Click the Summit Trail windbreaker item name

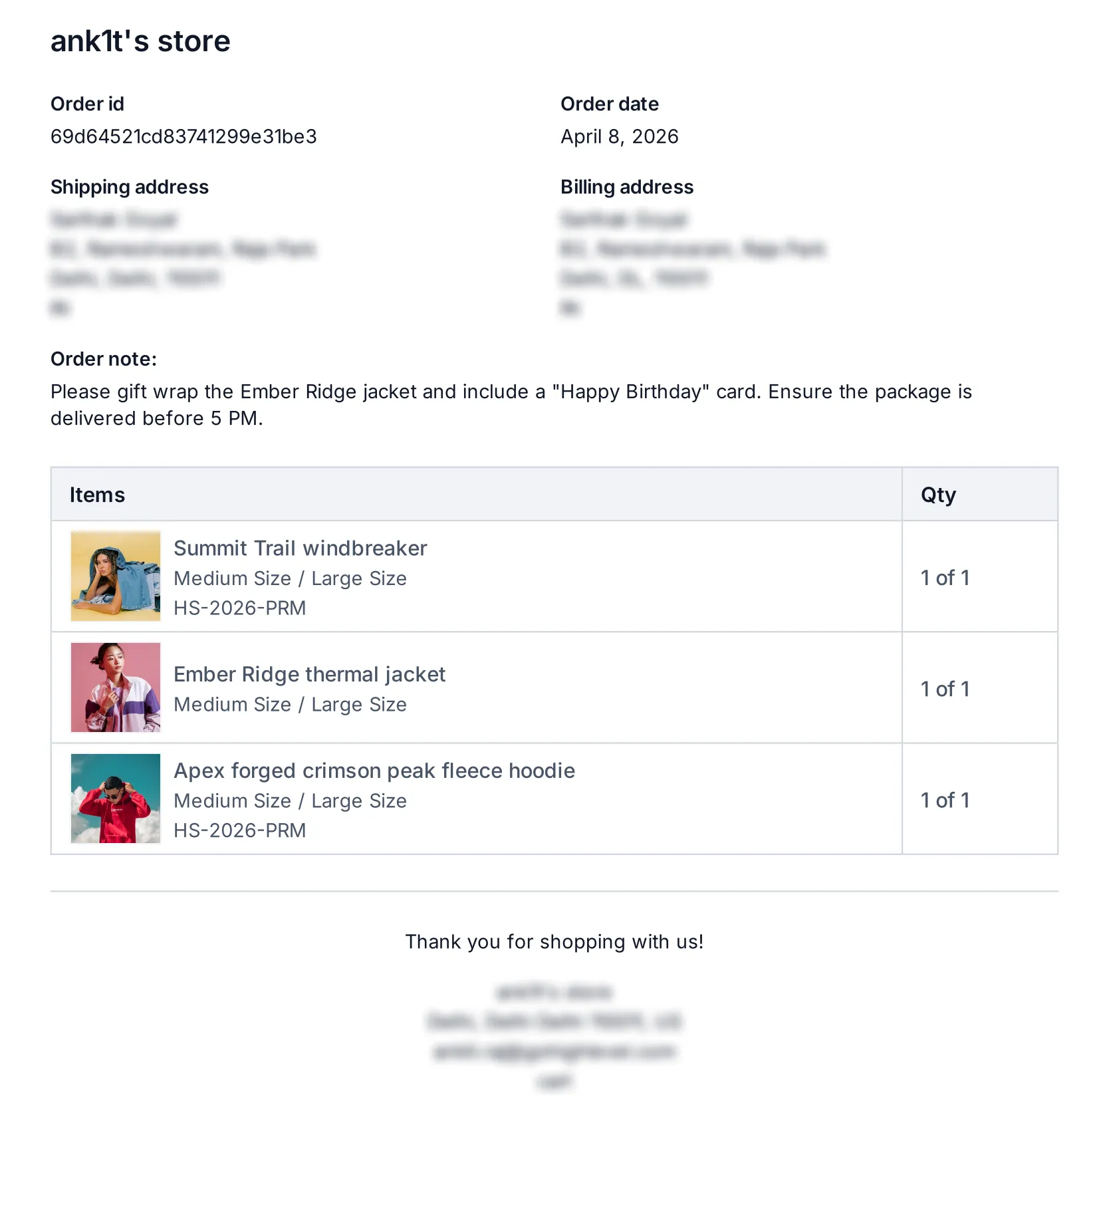(300, 548)
